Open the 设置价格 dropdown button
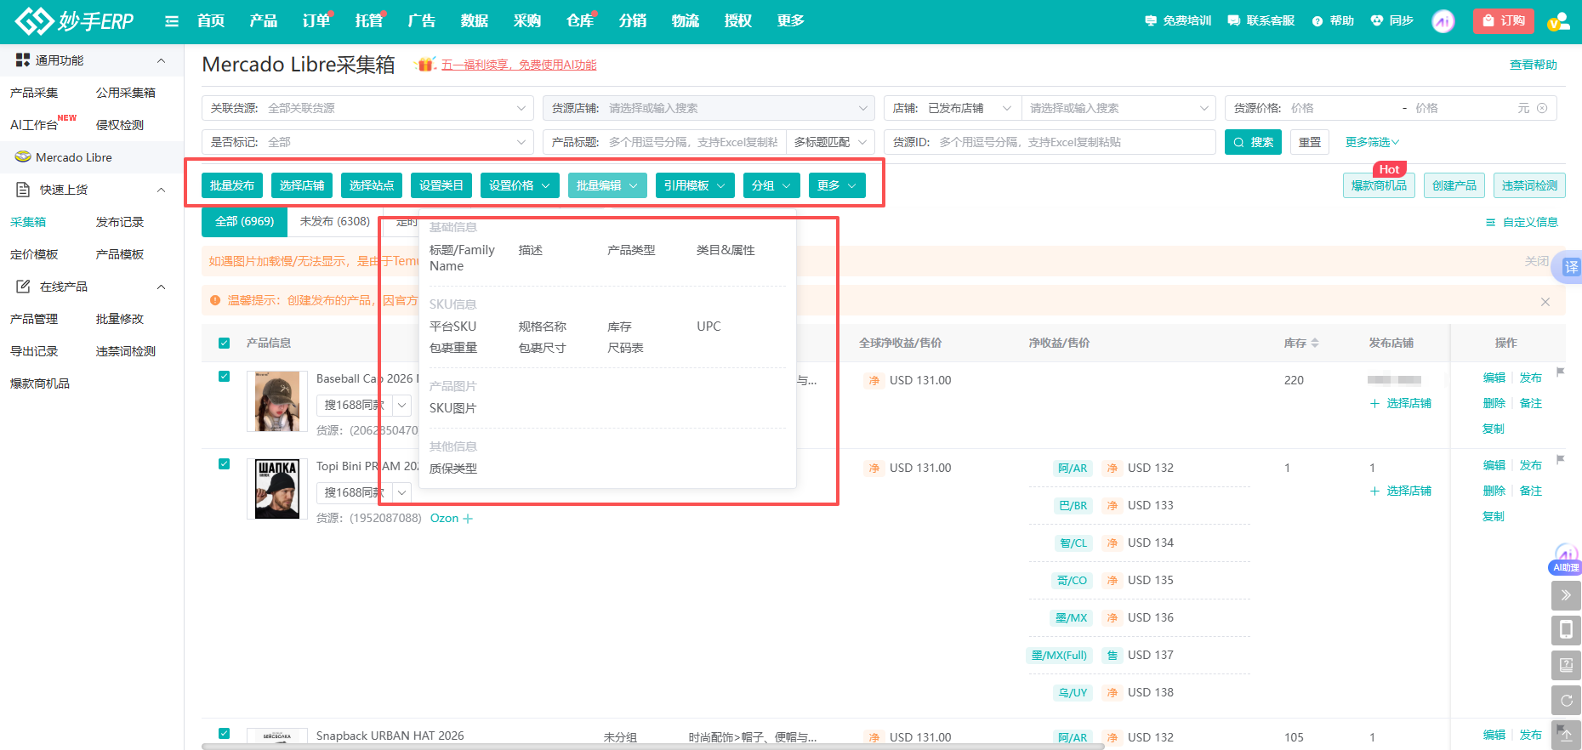This screenshot has height=750, width=1582. (521, 185)
